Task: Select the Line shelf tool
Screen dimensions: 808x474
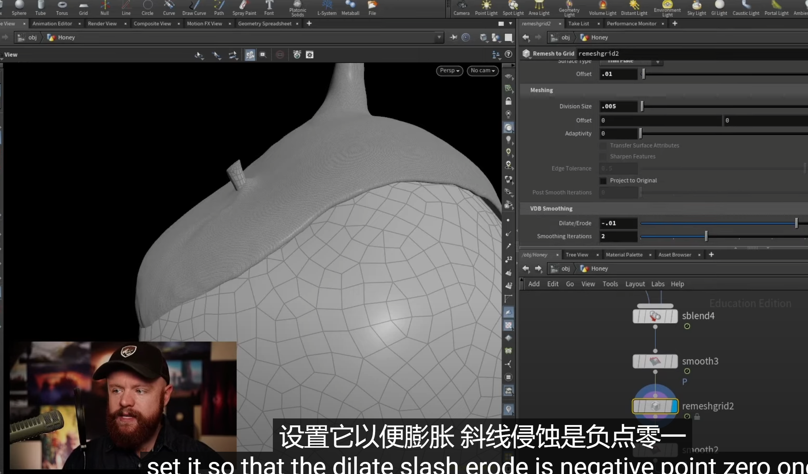Action: click(x=126, y=8)
